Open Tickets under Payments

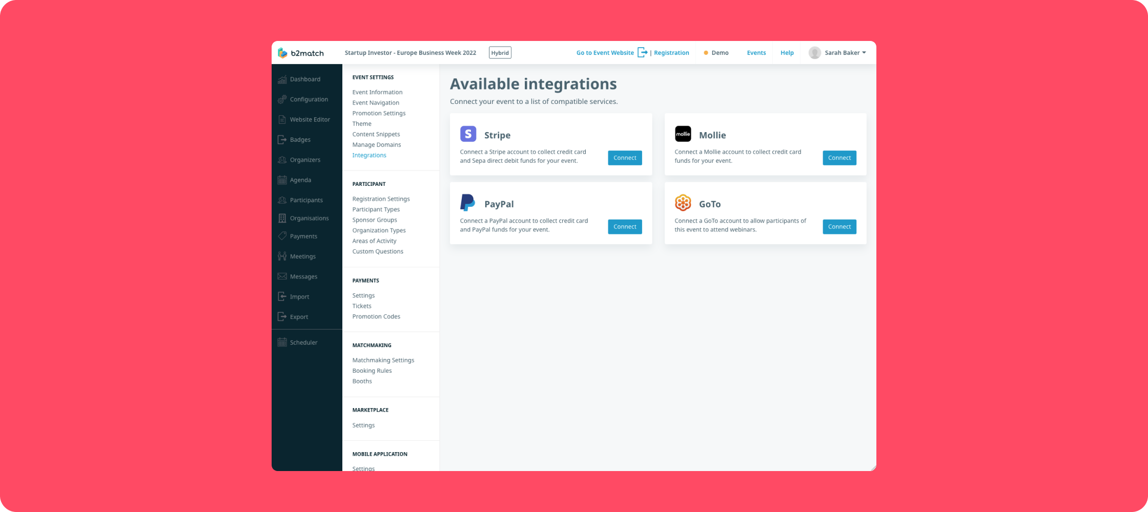pyautogui.click(x=362, y=306)
